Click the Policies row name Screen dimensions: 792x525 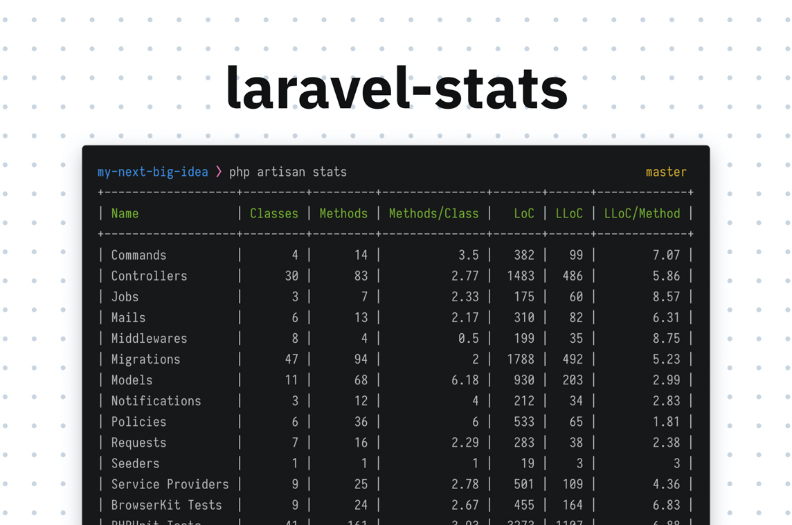139,421
